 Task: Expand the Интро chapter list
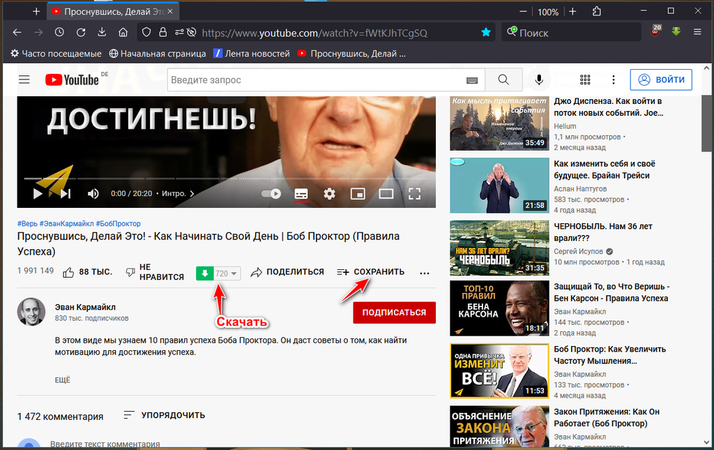coord(178,193)
